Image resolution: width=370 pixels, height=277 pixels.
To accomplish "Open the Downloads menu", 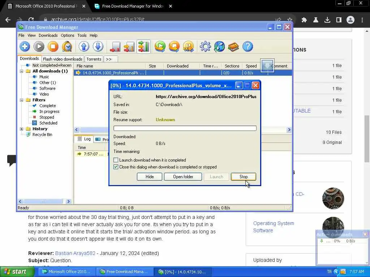I will (x=48, y=35).
